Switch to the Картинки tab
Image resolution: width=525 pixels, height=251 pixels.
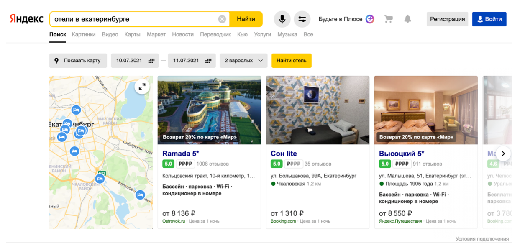(x=84, y=35)
